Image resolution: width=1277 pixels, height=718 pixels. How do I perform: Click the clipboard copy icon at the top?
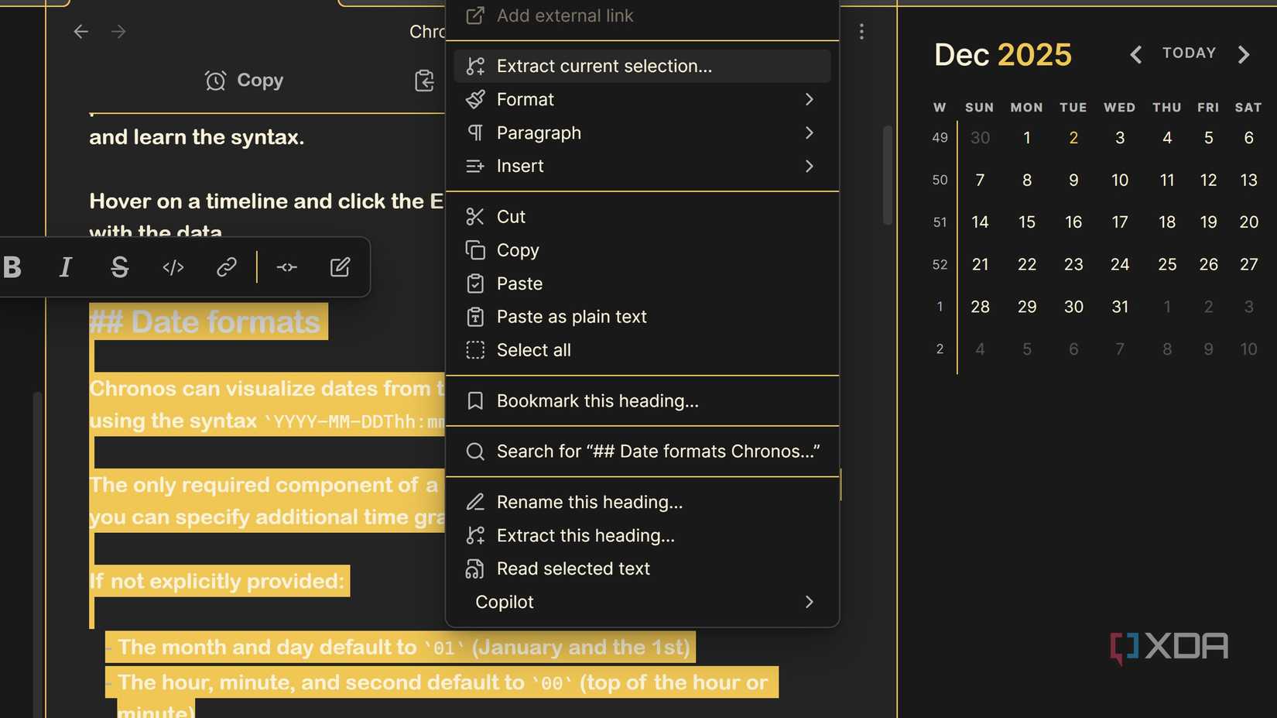pyautogui.click(x=424, y=80)
